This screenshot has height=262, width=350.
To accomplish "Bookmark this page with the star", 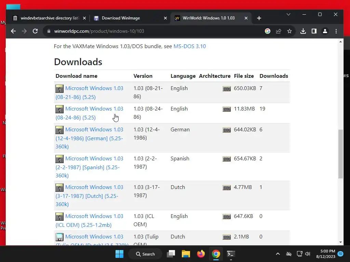I will (x=290, y=31).
